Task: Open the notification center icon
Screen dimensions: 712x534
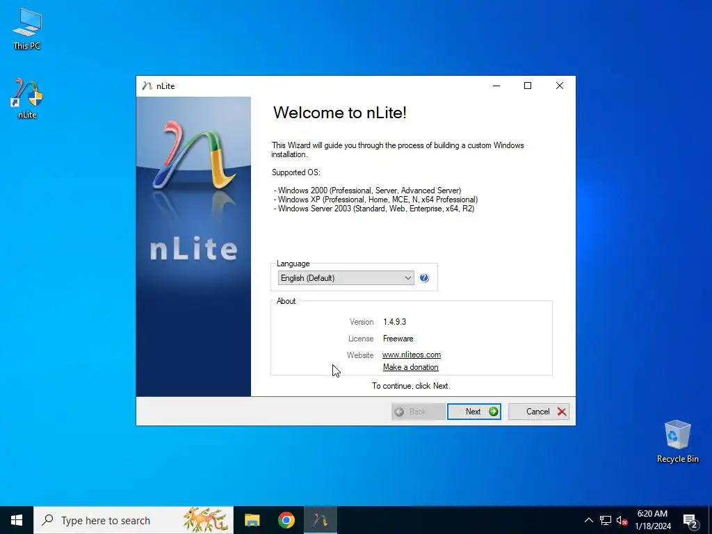Action: [690, 521]
